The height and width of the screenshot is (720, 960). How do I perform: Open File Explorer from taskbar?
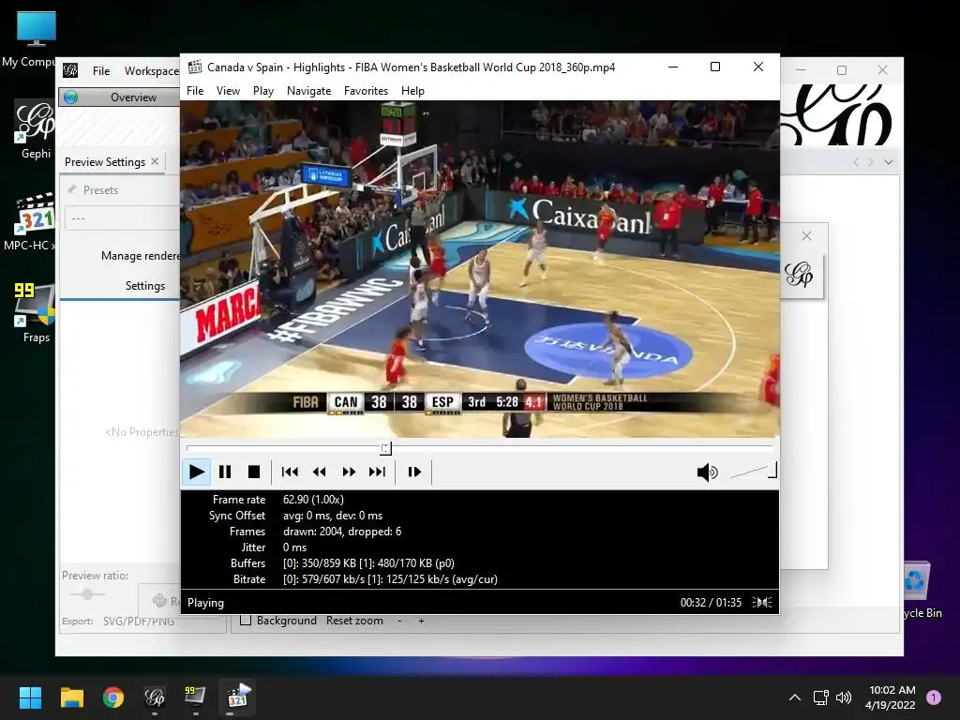(x=71, y=697)
